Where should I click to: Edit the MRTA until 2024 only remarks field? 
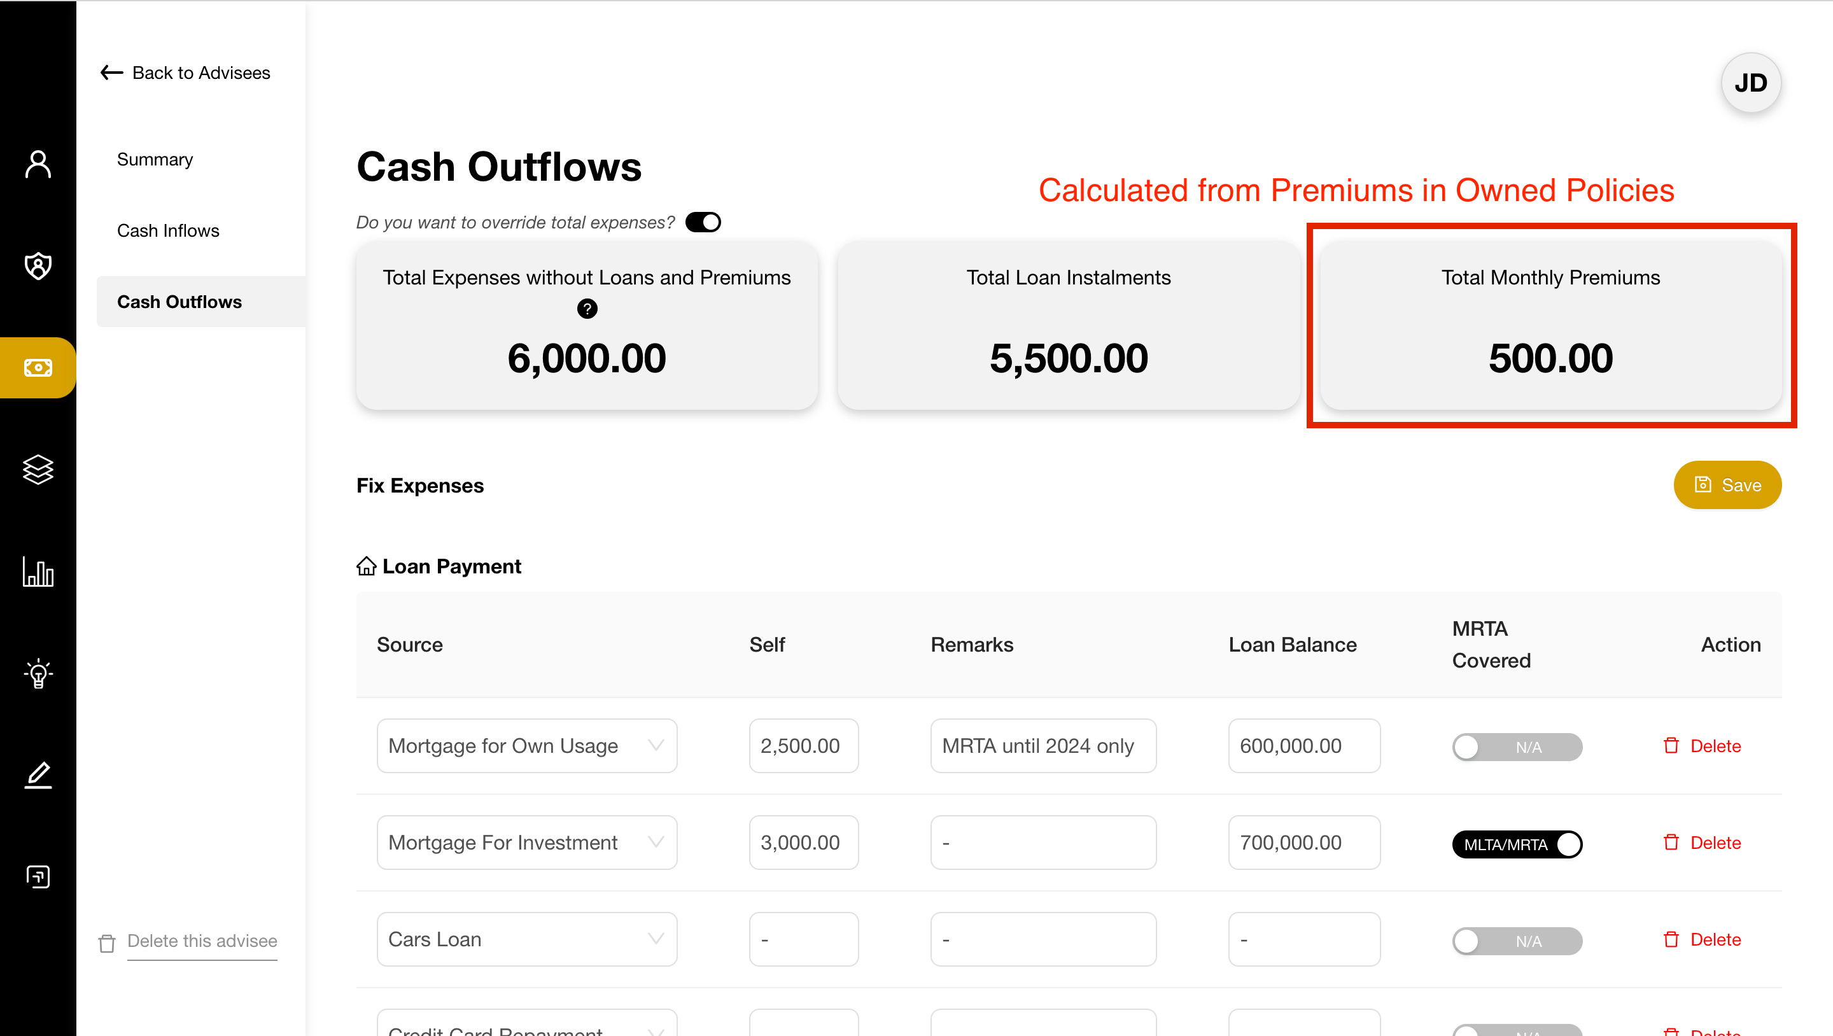tap(1043, 746)
